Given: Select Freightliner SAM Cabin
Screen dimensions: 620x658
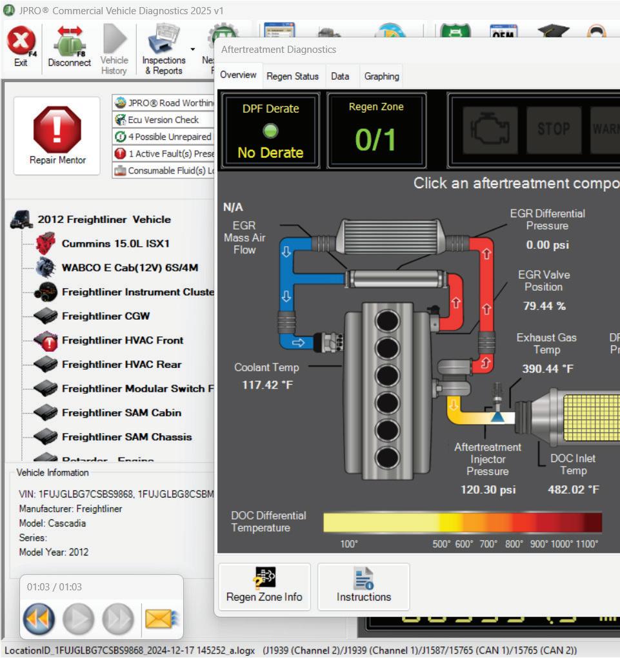Looking at the screenshot, I should pos(122,413).
